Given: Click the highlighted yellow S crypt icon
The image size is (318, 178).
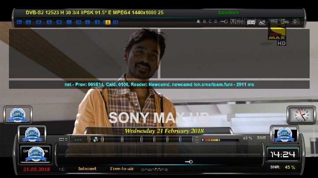Looking at the screenshot, I should 108,22.
